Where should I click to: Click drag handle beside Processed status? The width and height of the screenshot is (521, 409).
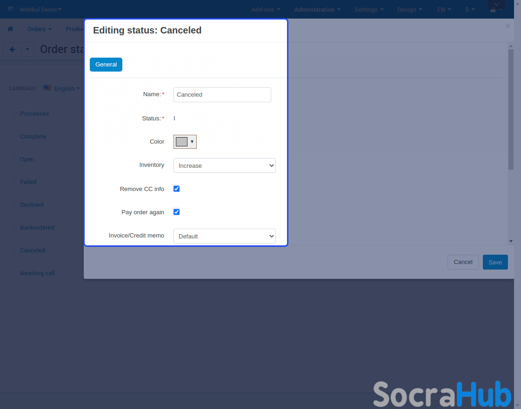[13, 114]
